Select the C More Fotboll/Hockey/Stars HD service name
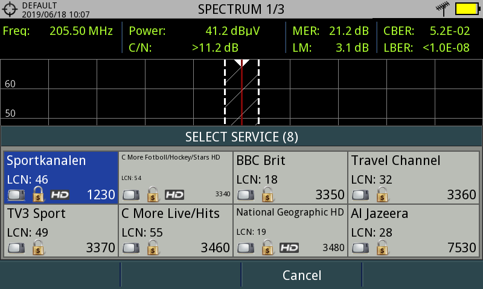 click(x=171, y=157)
